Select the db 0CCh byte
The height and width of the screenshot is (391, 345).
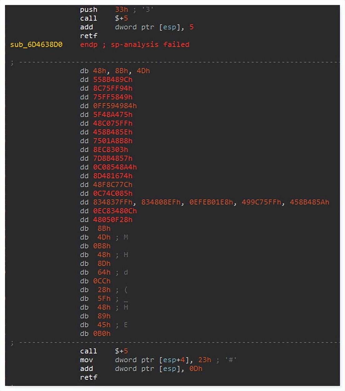[x=95, y=281]
